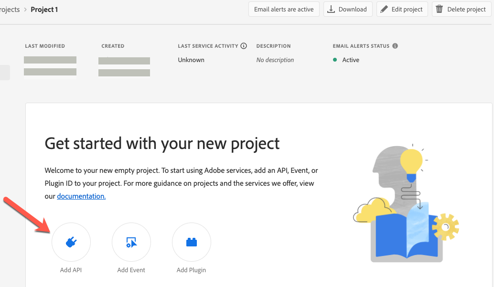
Task: Click the pencil icon on Edit project
Action: 385,9
